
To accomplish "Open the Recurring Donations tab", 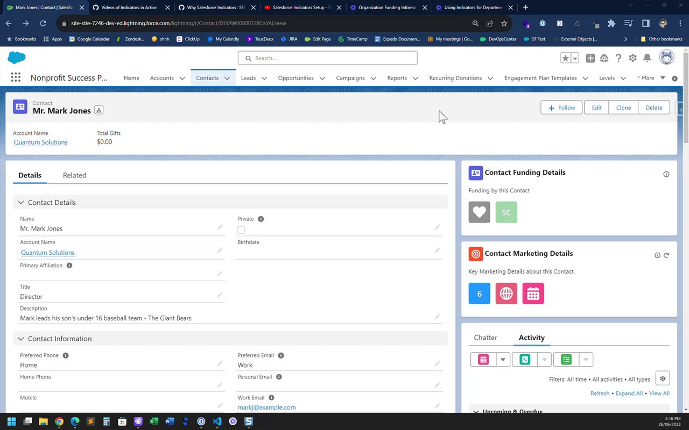I will (455, 78).
